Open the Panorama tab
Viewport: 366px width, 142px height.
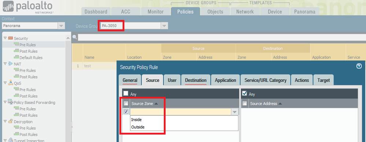pos(304,11)
